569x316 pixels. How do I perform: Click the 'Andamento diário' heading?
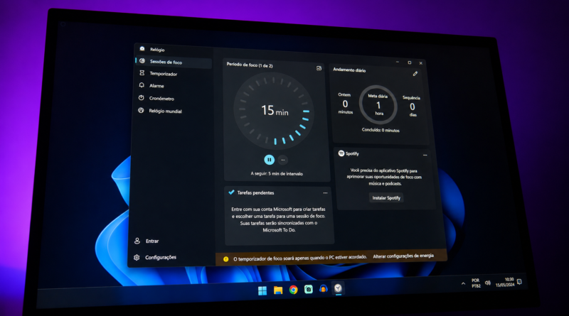[x=349, y=70]
